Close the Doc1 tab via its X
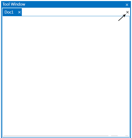Screen dimensions: 132x138 point(19,12)
